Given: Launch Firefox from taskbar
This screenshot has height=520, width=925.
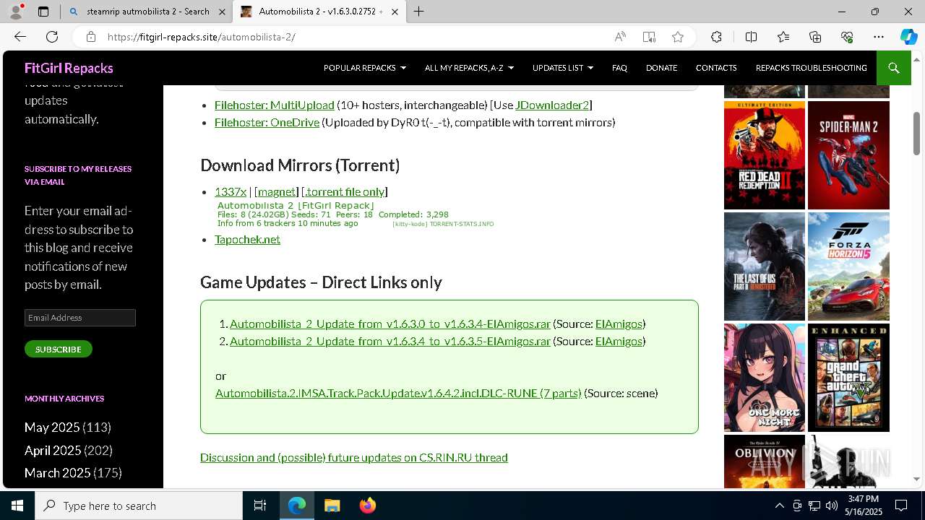Looking at the screenshot, I should point(367,506).
